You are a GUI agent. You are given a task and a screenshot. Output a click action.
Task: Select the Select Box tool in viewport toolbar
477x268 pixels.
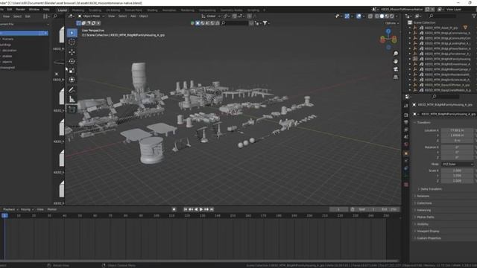72,33
